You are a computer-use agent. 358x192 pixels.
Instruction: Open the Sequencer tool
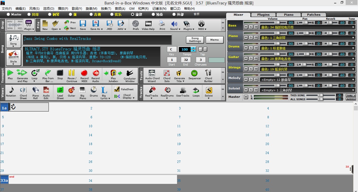pos(195,75)
